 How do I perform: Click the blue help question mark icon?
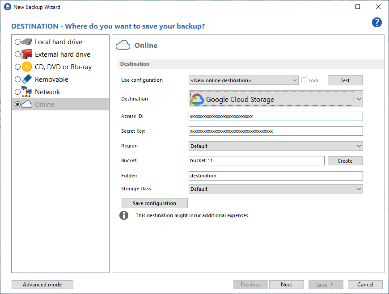376,22
